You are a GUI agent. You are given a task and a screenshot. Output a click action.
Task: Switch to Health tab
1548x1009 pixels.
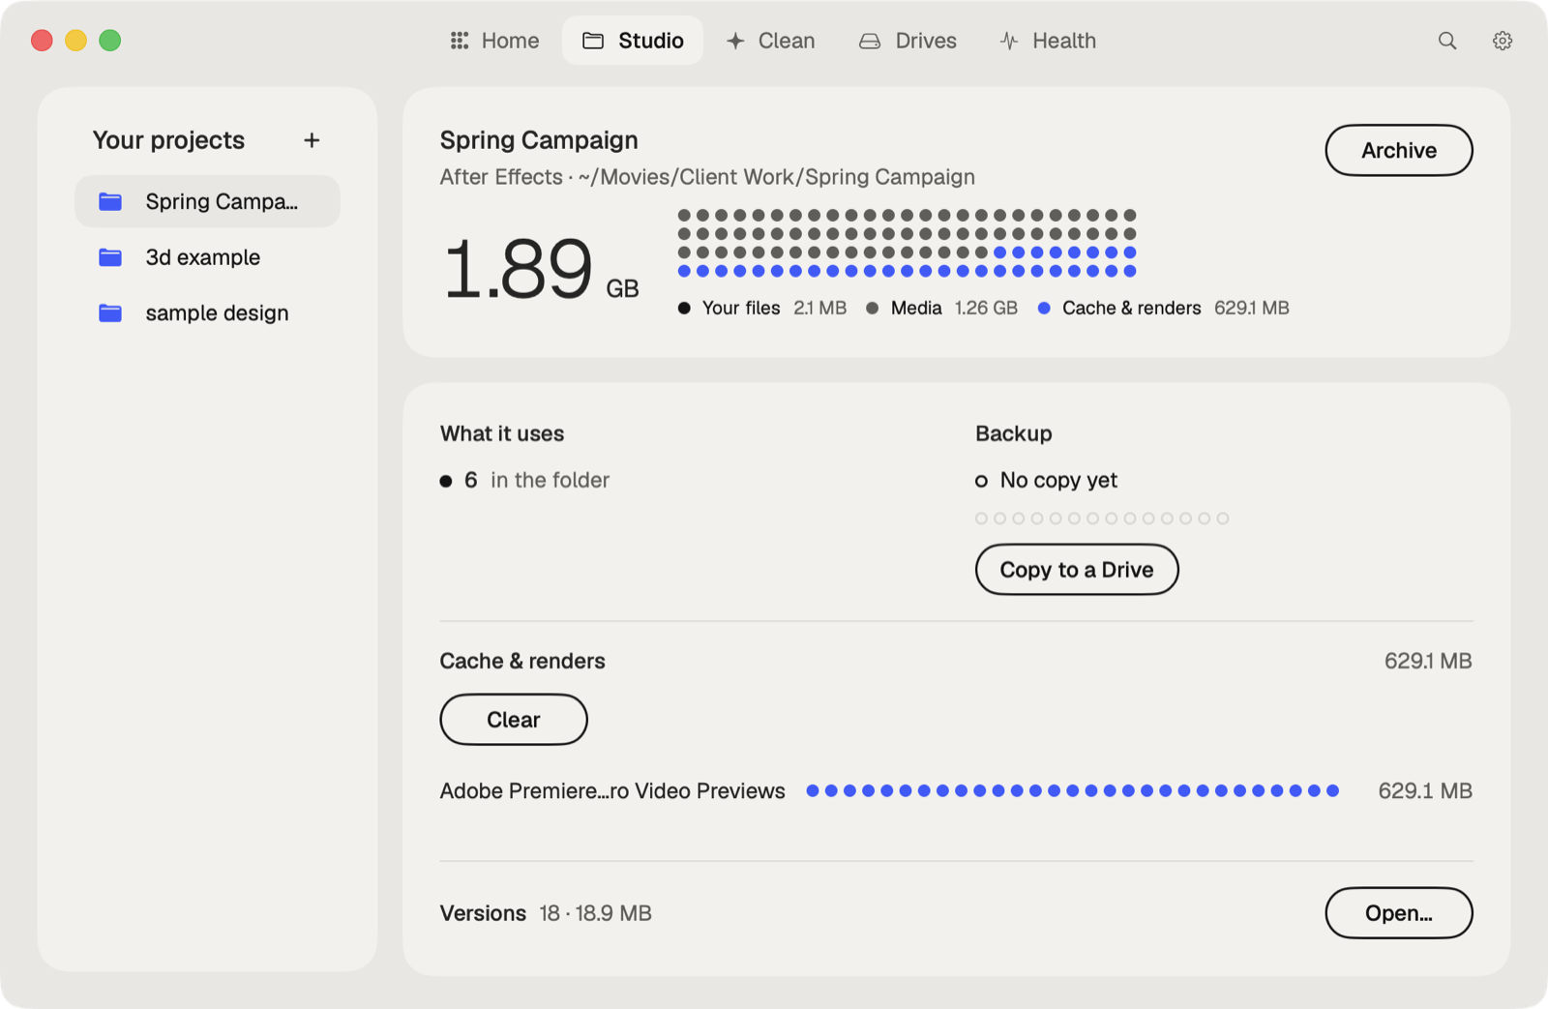pyautogui.click(x=1048, y=41)
